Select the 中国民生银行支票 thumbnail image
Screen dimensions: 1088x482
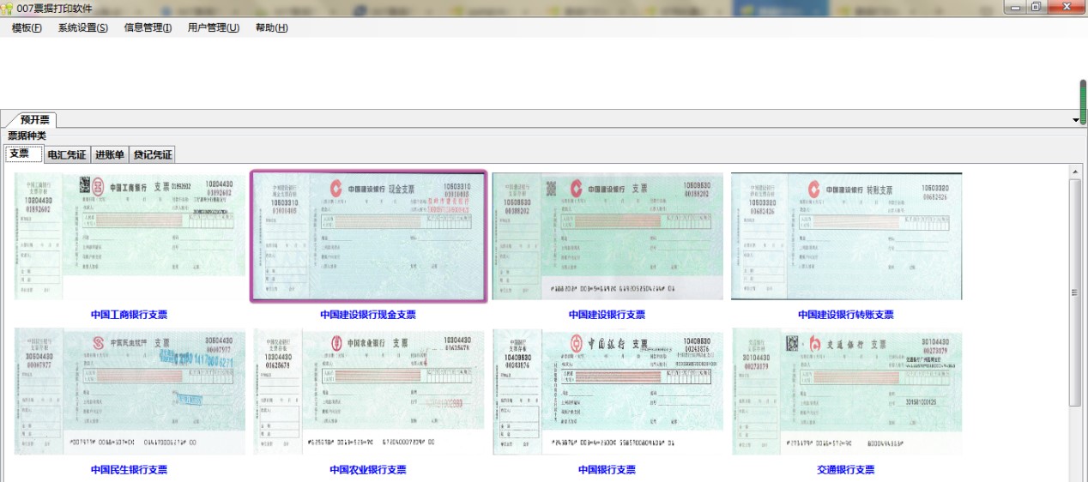pos(130,392)
